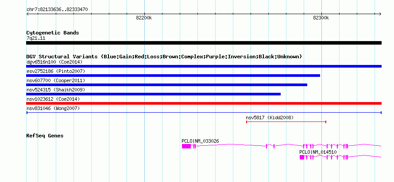The height and width of the screenshot is (182, 394).
Task: Open the nsv831046 (Wong2007) label
Action: [x=53, y=108]
